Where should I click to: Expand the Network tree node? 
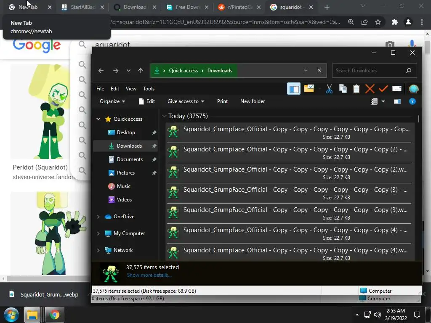pos(98,250)
